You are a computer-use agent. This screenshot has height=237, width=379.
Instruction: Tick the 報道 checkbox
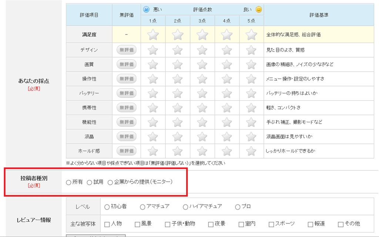tap(311, 224)
